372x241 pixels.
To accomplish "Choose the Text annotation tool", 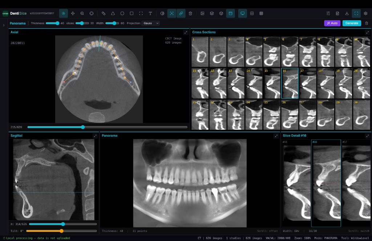I will pyautogui.click(x=150, y=13).
